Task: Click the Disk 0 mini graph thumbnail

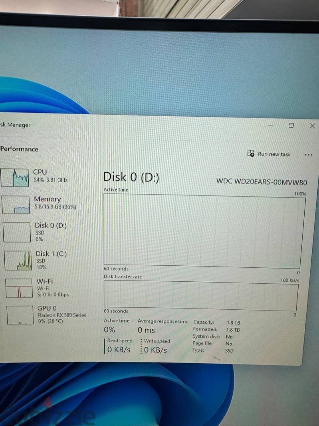Action: (x=17, y=232)
